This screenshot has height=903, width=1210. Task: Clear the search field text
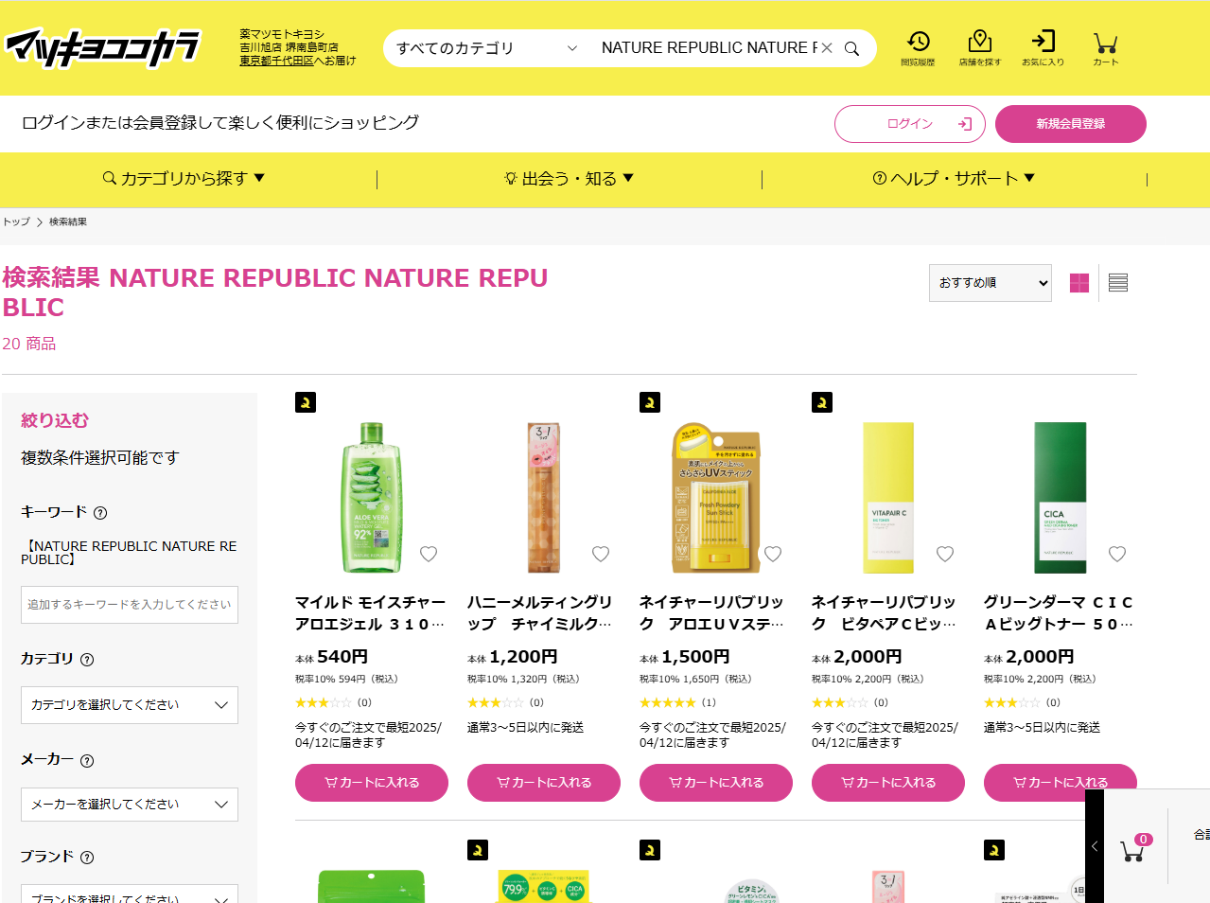(x=827, y=48)
